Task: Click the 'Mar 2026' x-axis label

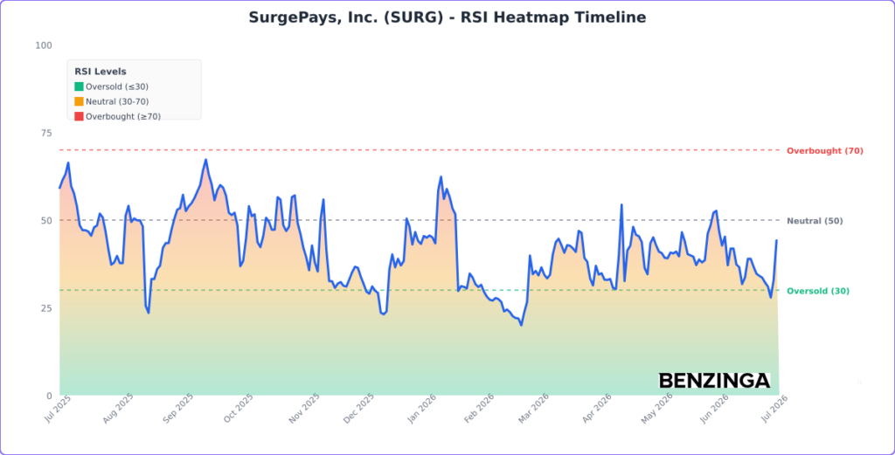Action: (534, 408)
